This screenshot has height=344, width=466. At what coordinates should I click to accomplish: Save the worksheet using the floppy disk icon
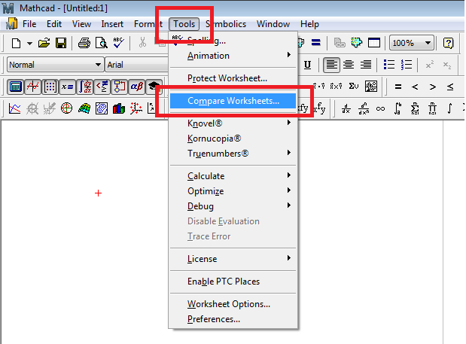[x=61, y=44]
